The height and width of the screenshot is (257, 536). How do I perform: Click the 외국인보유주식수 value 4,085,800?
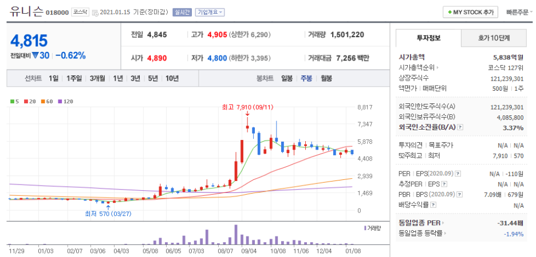509,117
